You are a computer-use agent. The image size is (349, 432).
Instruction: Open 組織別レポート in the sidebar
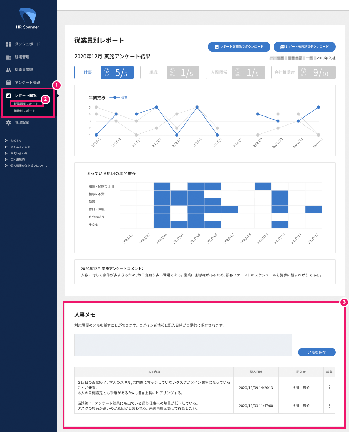pos(24,111)
